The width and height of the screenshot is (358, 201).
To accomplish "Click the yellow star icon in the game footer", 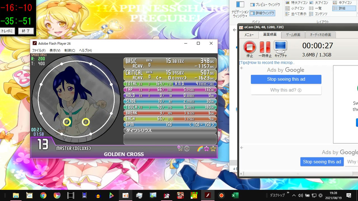I will 213,149.
